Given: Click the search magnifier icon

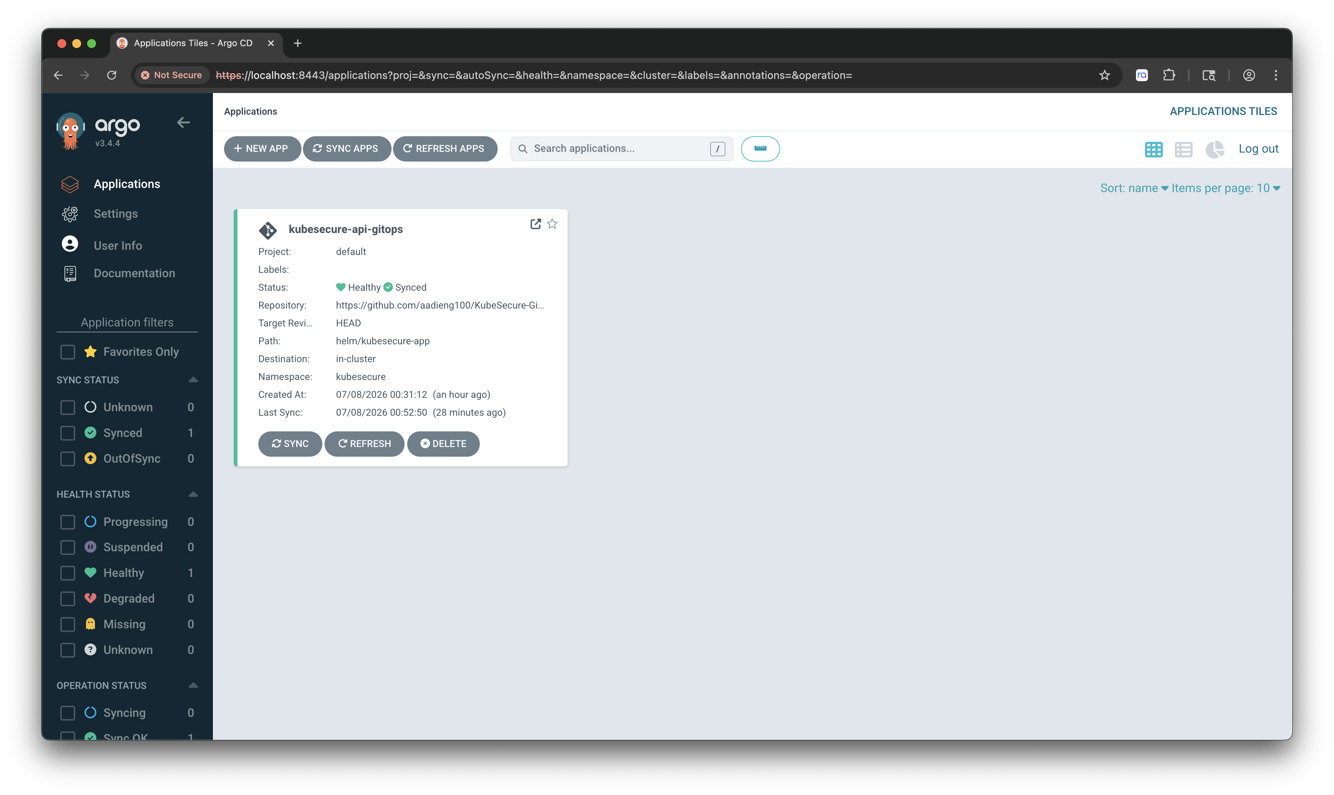Looking at the screenshot, I should click(x=523, y=149).
